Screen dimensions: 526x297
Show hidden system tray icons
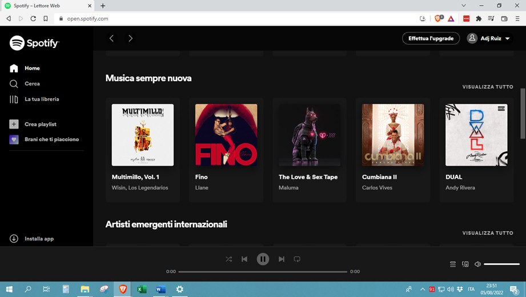click(423, 289)
